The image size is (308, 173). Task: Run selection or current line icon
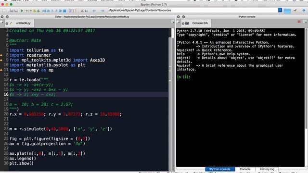[x=34, y=11]
